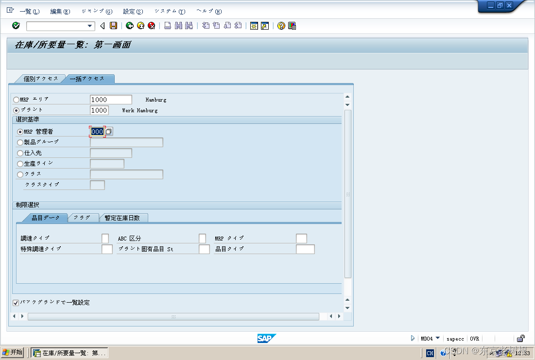Click the MRP エリア input field showing 1000
The height and width of the screenshot is (360, 535).
[x=111, y=99]
